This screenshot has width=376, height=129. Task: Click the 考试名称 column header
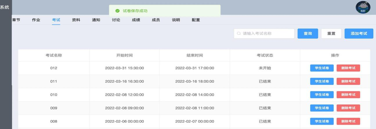tap(54, 55)
